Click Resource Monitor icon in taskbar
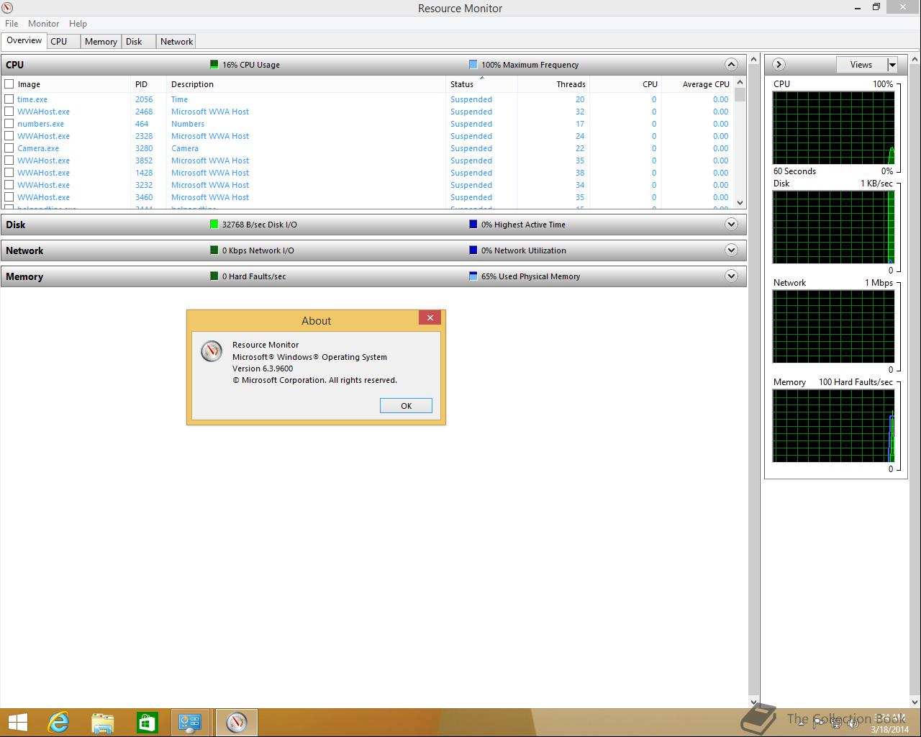Viewport: 921px width, 737px height. pos(236,722)
